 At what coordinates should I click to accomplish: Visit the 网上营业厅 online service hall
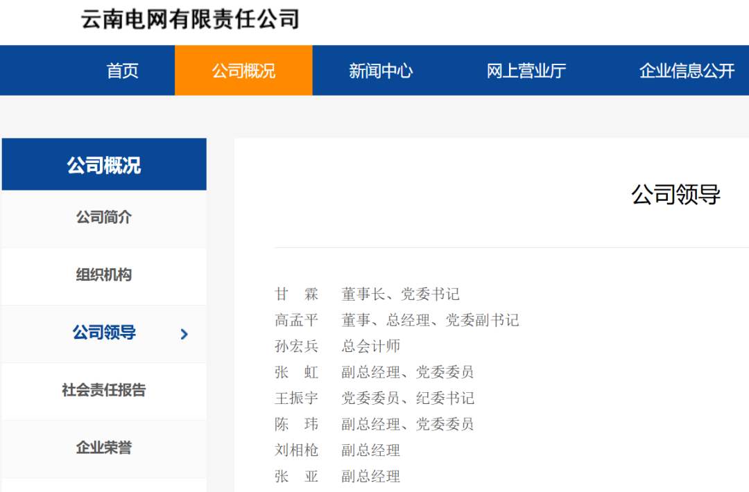[526, 70]
